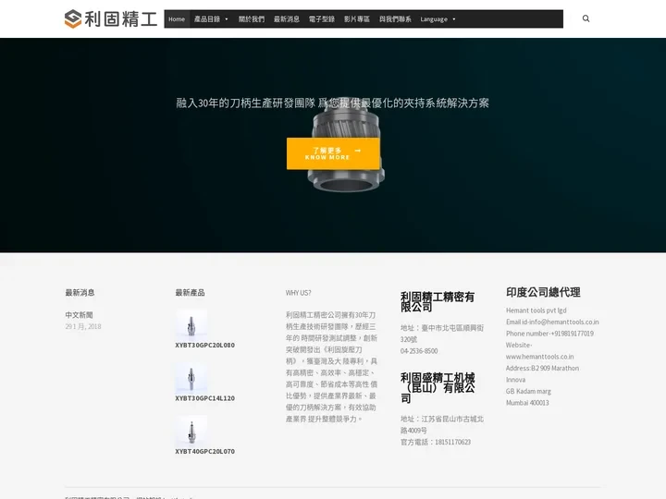Click the 官方電話：18151170623 text
Image resolution: width=666 pixels, height=499 pixels.
[436, 442]
